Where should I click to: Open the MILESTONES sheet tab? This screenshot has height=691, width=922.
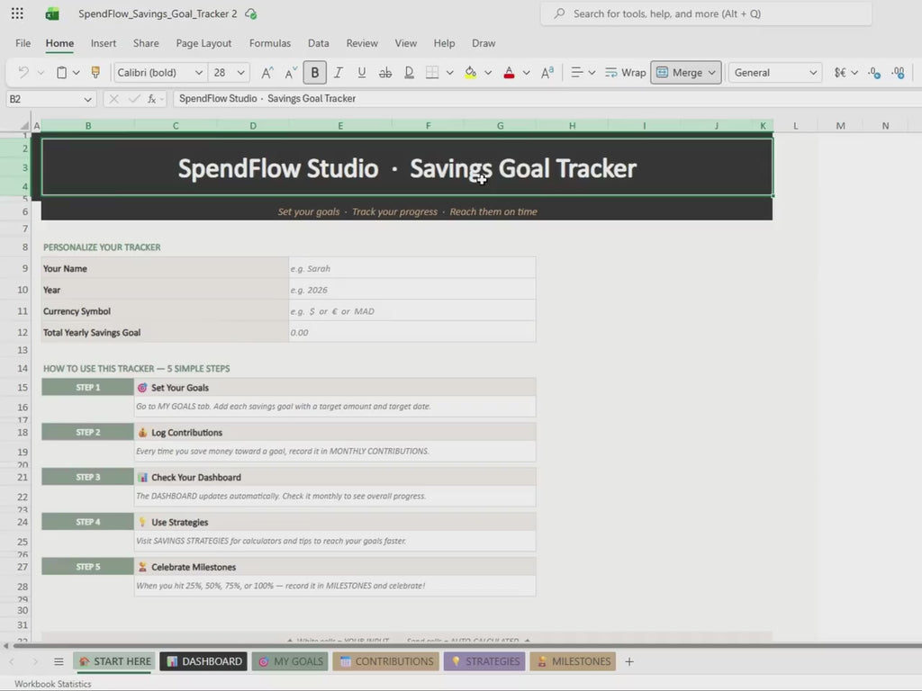[x=573, y=661]
